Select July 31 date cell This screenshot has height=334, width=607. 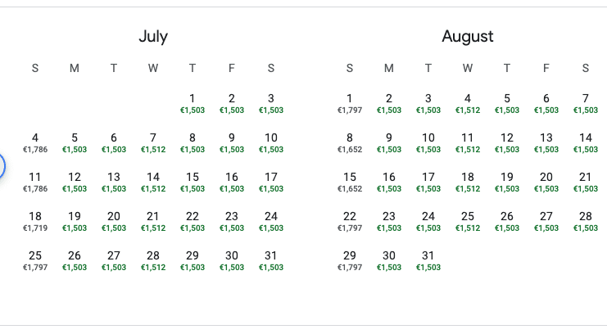point(271,261)
